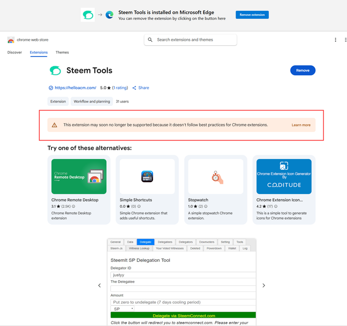Select the Delegate tab in the screenshot

point(146,242)
